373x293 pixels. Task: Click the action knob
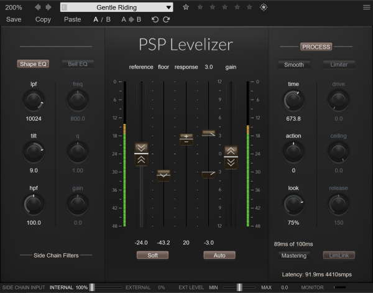[293, 152]
